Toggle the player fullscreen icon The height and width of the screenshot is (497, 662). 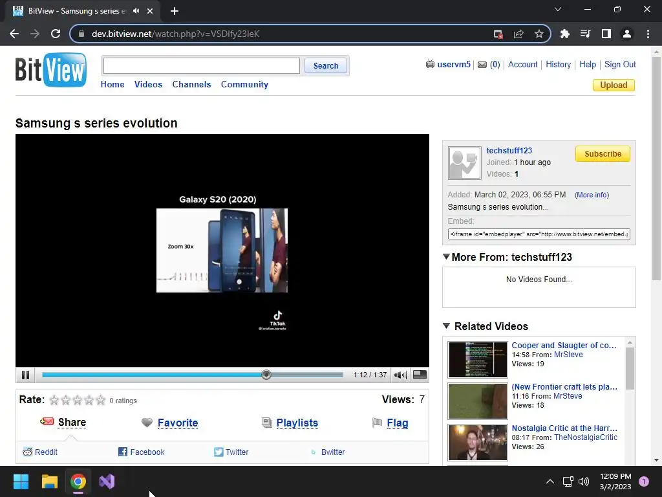click(420, 375)
